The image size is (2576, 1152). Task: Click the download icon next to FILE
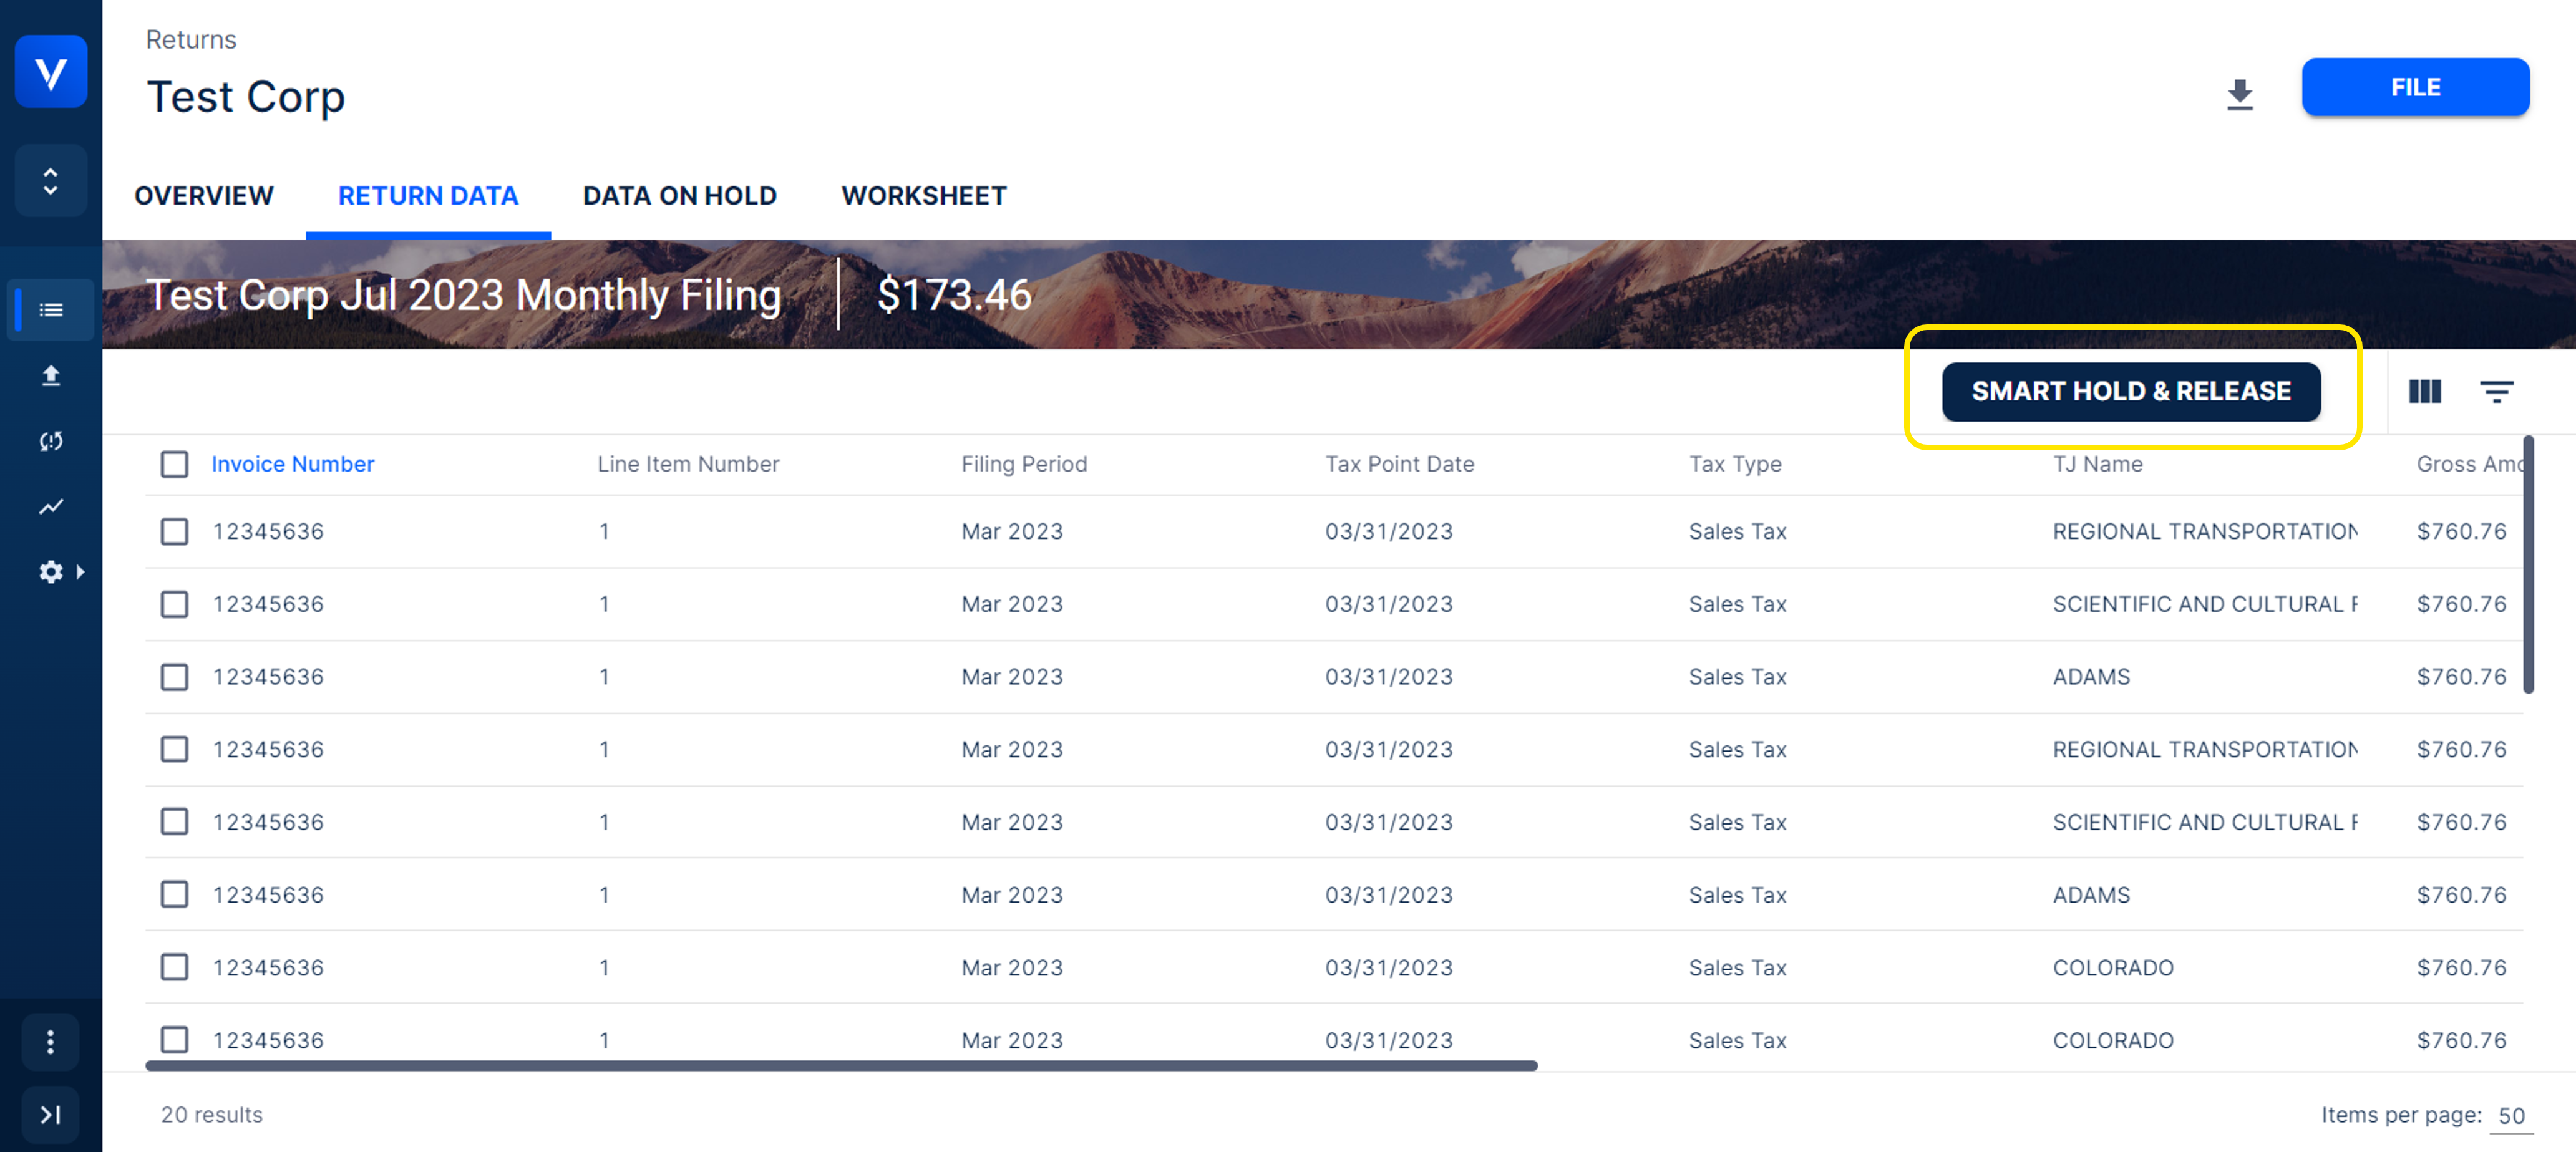(x=2239, y=94)
